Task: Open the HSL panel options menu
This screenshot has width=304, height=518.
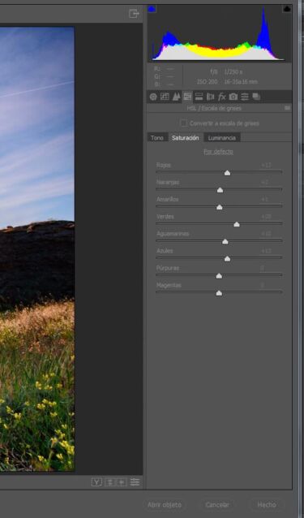Action: coord(287,108)
